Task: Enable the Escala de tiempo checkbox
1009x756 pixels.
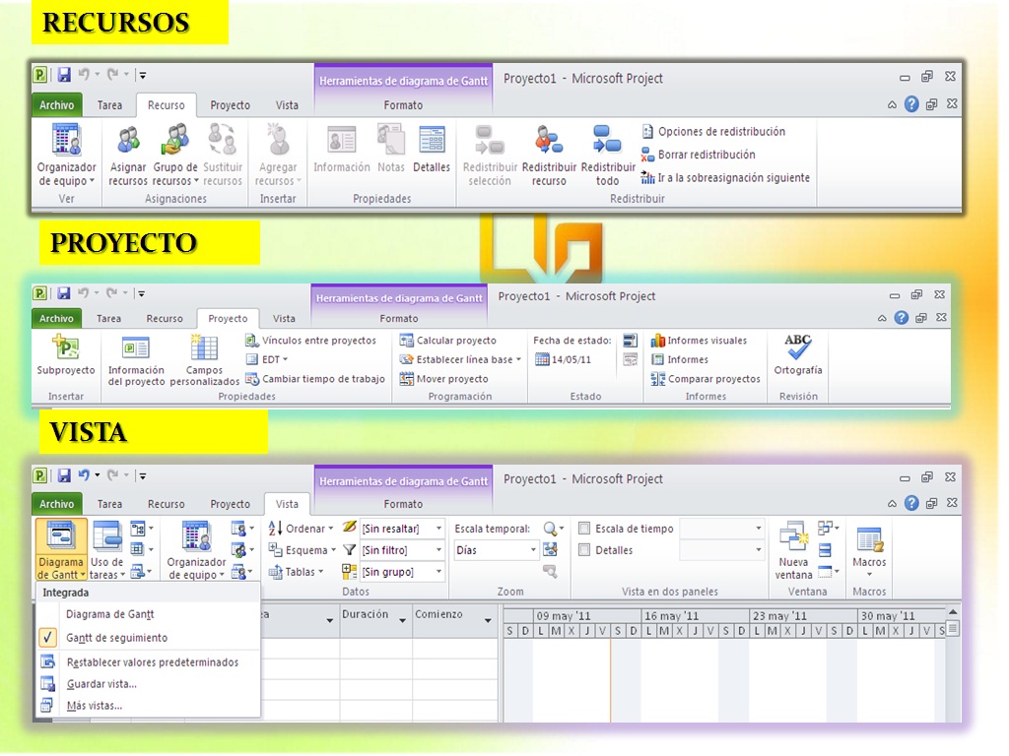Action: click(582, 528)
